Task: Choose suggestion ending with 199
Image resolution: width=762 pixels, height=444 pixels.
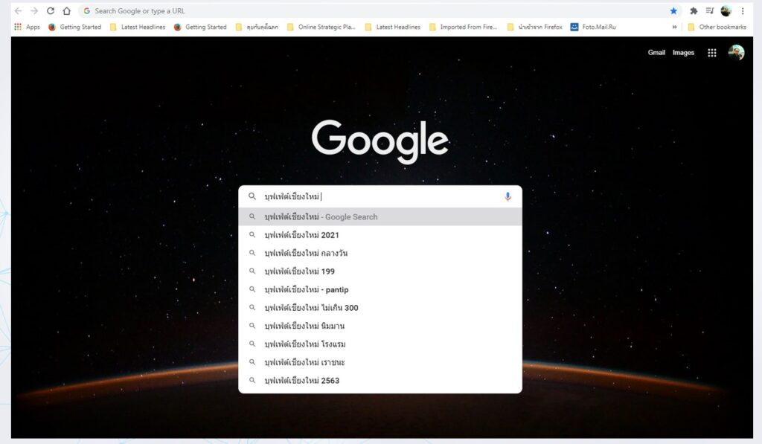Action: click(x=380, y=271)
